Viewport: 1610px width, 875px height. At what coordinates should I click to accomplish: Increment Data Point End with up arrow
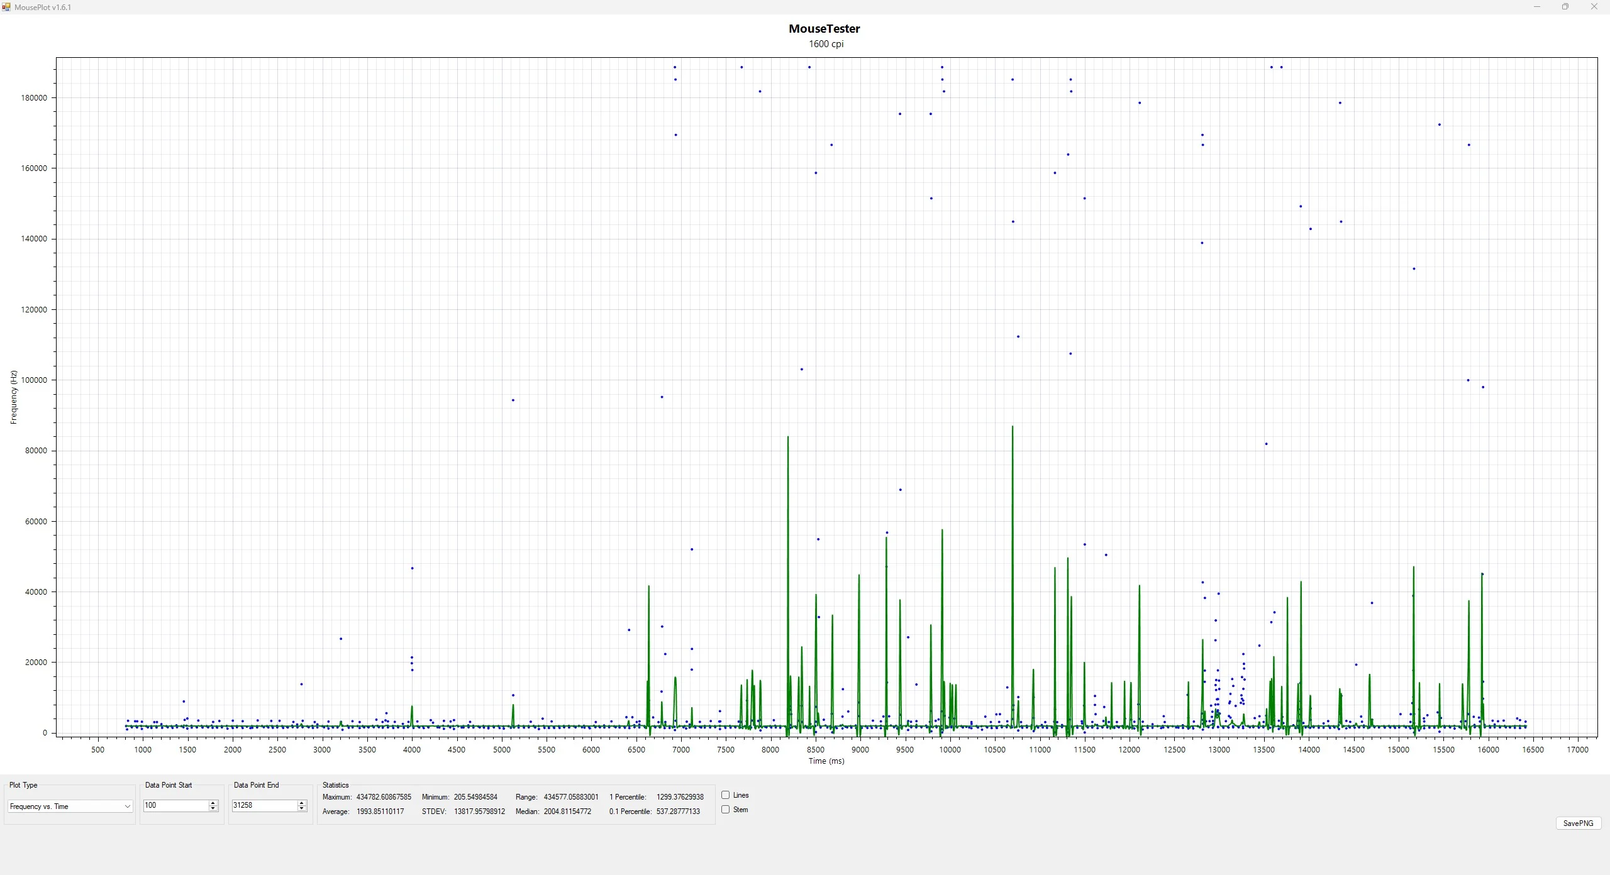302,803
